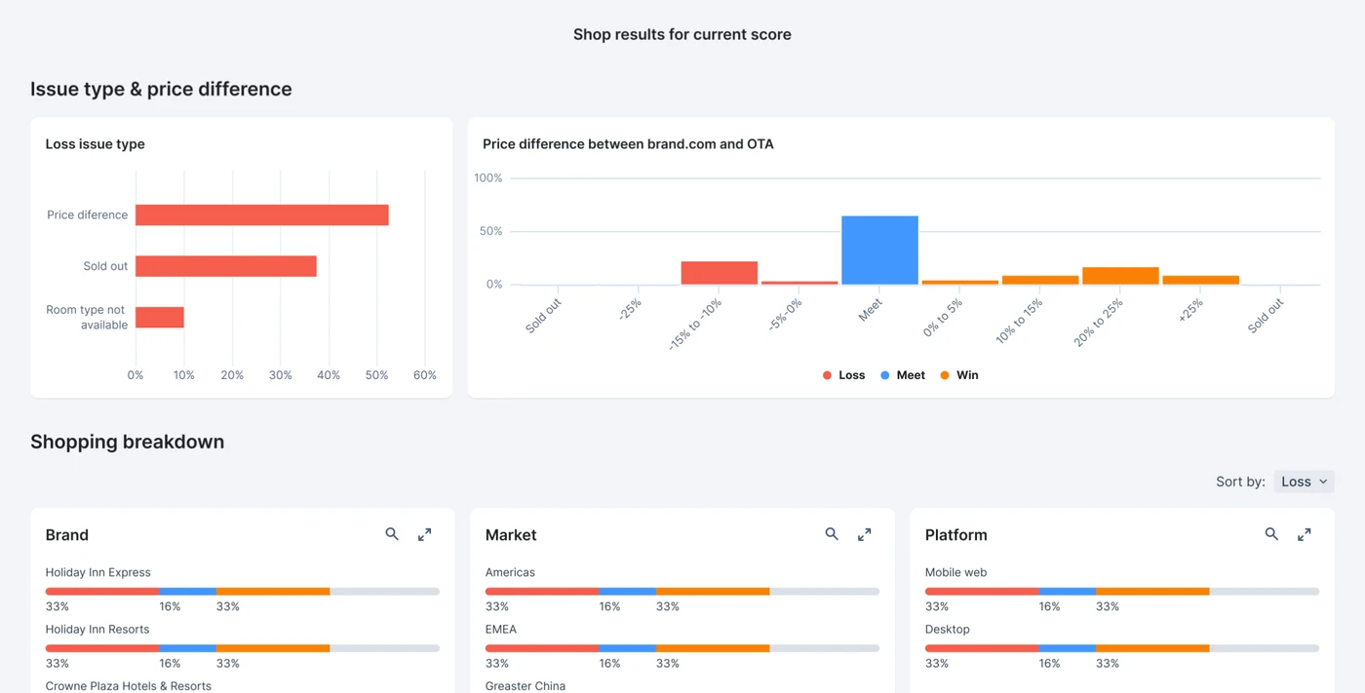The height and width of the screenshot is (693, 1365).
Task: Click the red Loss legend dot
Action: point(828,374)
